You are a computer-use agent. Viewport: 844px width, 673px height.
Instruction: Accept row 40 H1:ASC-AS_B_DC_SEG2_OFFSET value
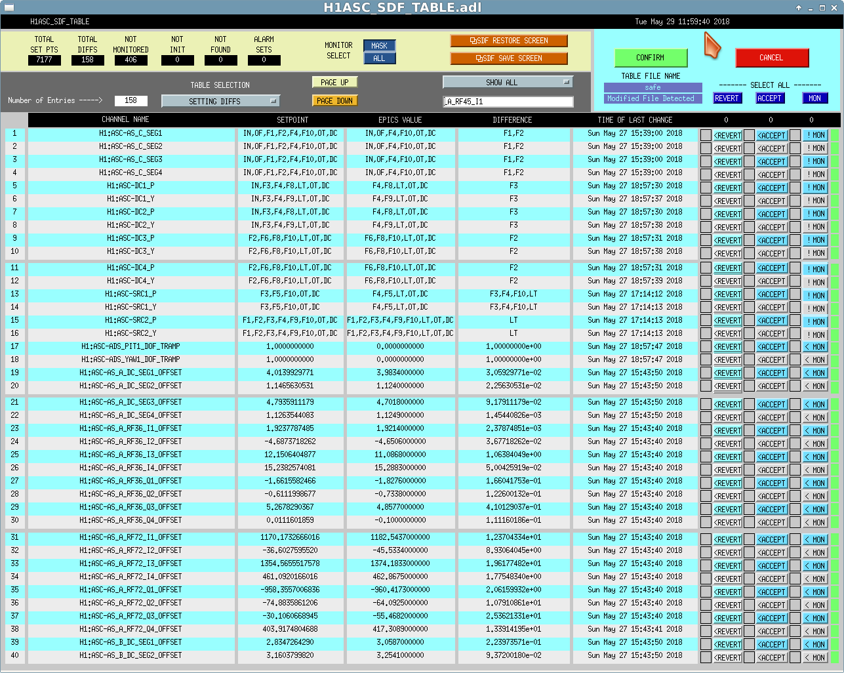(x=772, y=658)
